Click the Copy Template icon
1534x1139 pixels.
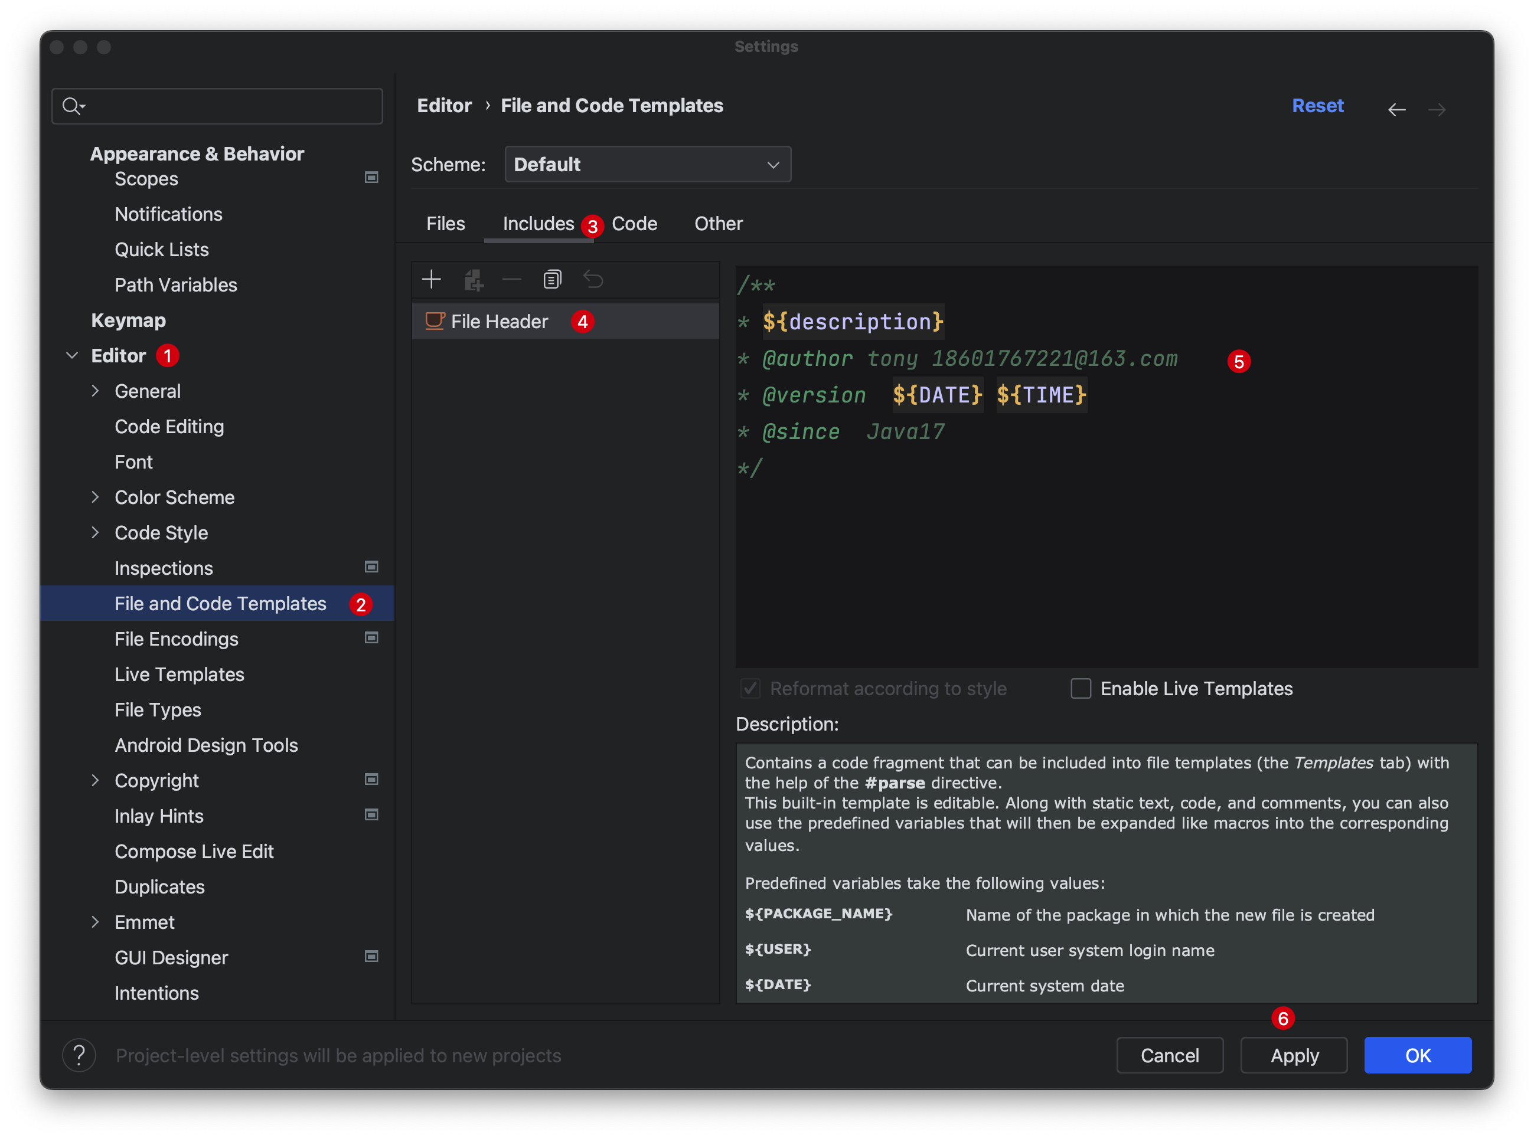click(x=553, y=279)
